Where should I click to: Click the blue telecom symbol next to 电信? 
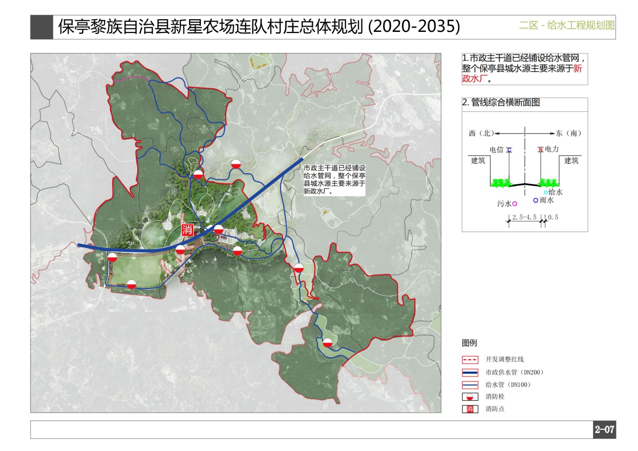coord(509,150)
